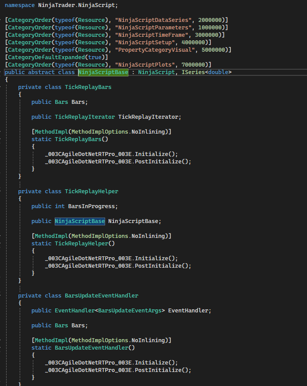Click the "NinjaScriptTimeFrame" string literal
307x386 pixels.
(x=152, y=35)
